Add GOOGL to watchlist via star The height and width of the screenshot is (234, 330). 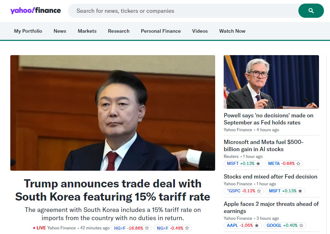(x=301, y=225)
